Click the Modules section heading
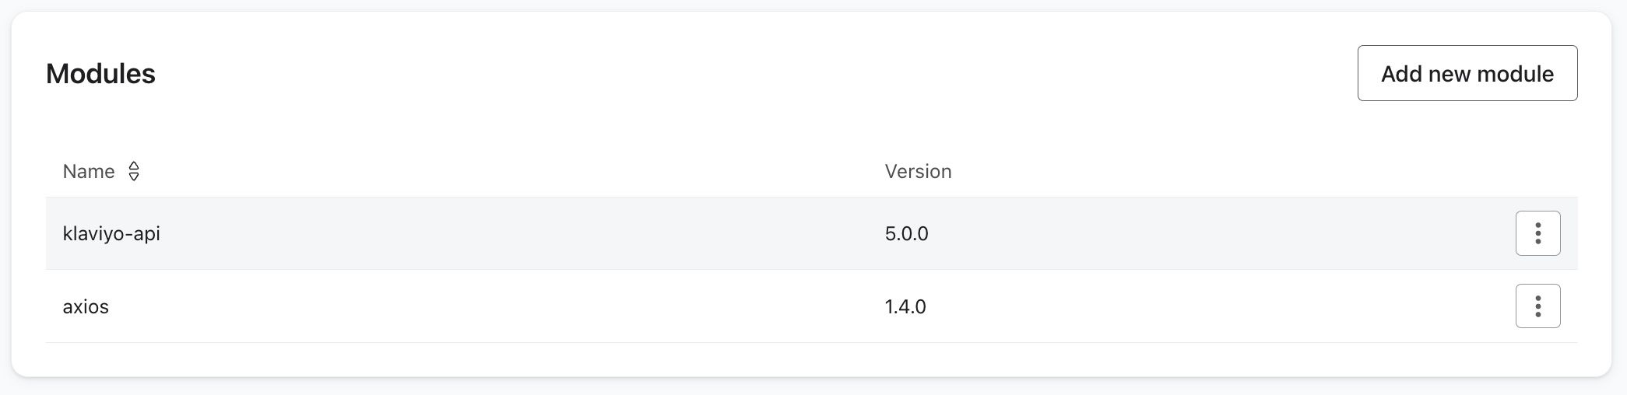Screen dimensions: 1627x395 pyautogui.click(x=100, y=74)
